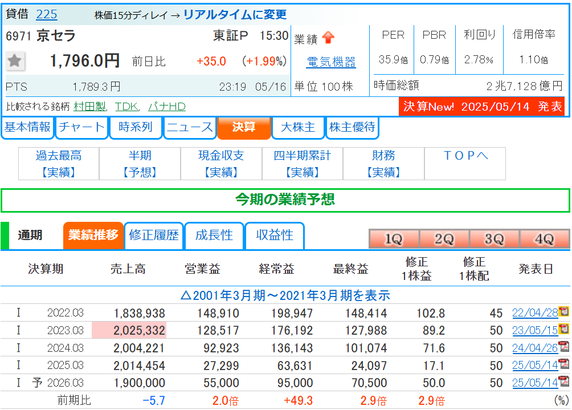
Task: Select the 決算 tab
Action: tap(244, 127)
